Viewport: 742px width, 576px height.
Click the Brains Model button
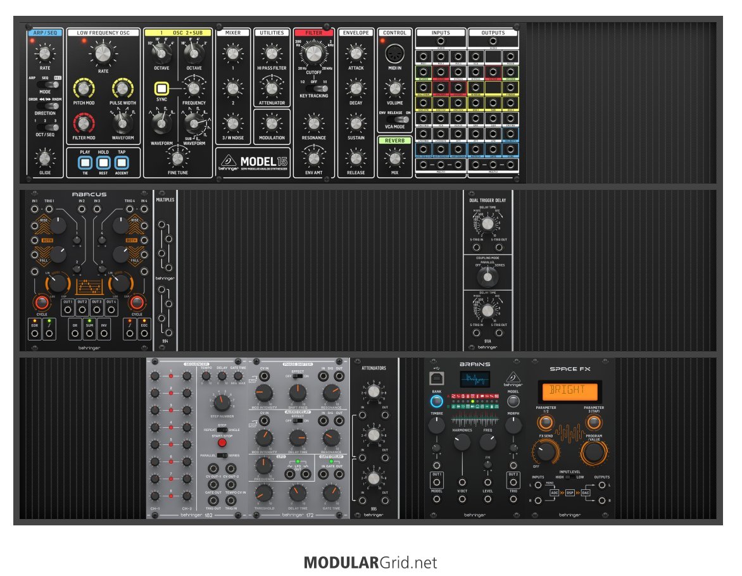[x=513, y=401]
